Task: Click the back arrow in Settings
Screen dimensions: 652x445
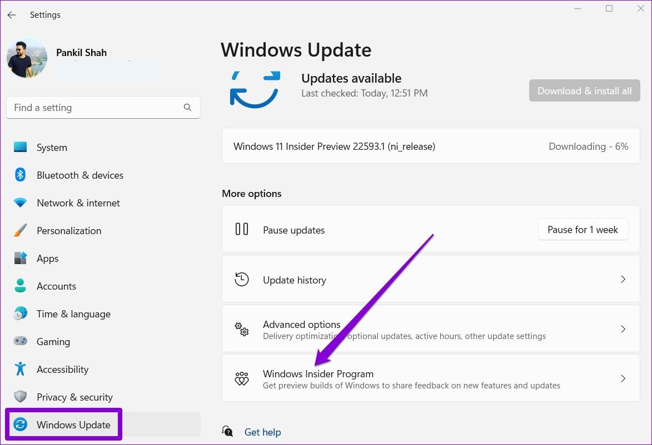Action: [x=12, y=15]
